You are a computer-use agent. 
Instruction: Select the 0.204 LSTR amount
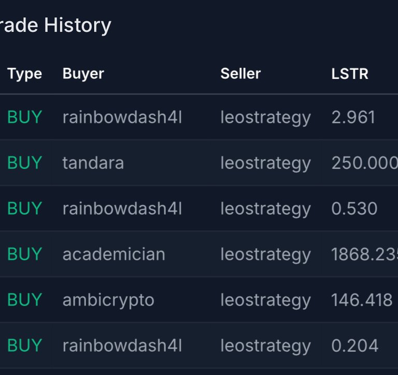(354, 346)
